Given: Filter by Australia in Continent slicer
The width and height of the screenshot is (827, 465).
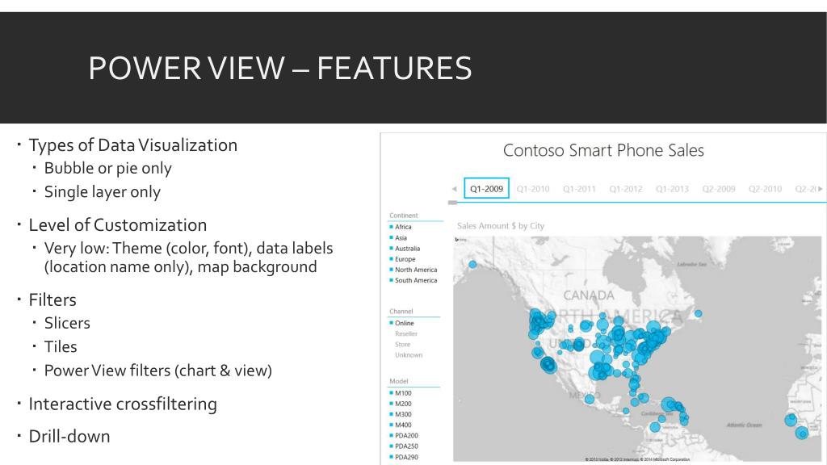Looking at the screenshot, I should tap(407, 249).
